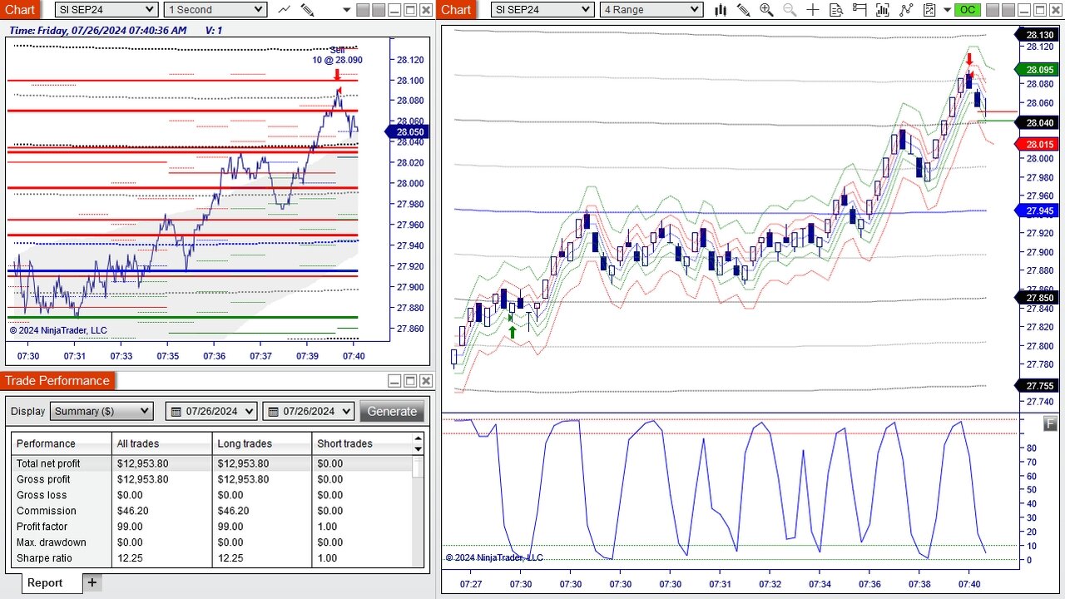1065x599 pixels.
Task: Open Indicators icon in right chart toolbar
Action: click(883, 10)
